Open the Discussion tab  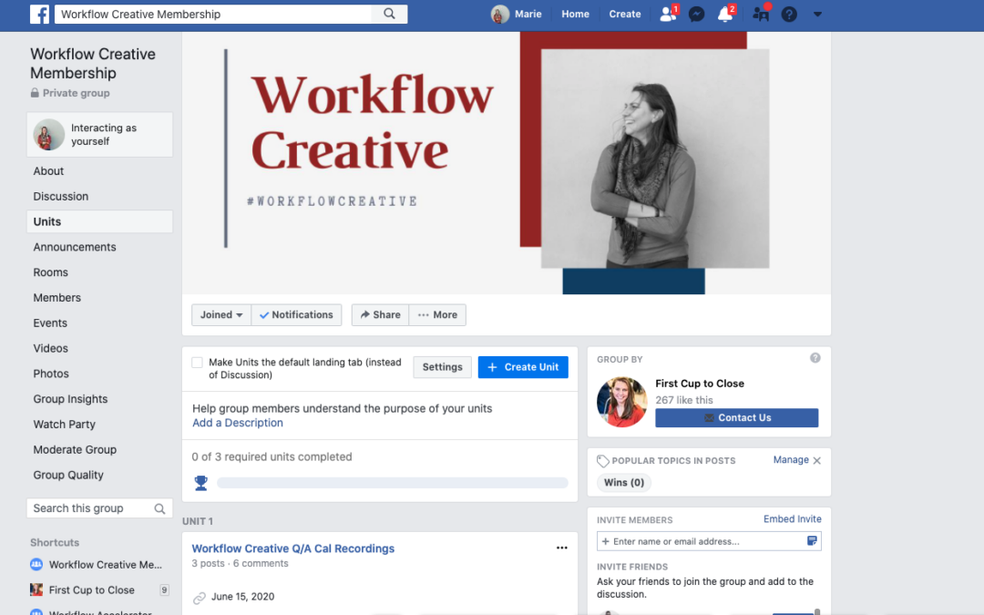(61, 197)
